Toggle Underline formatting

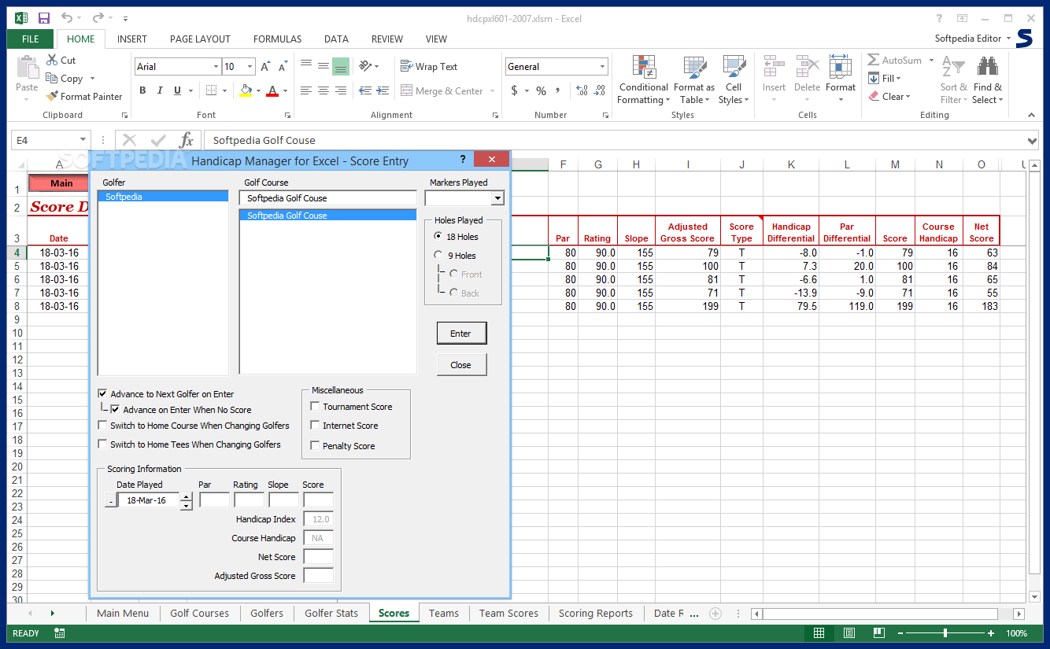coord(179,90)
